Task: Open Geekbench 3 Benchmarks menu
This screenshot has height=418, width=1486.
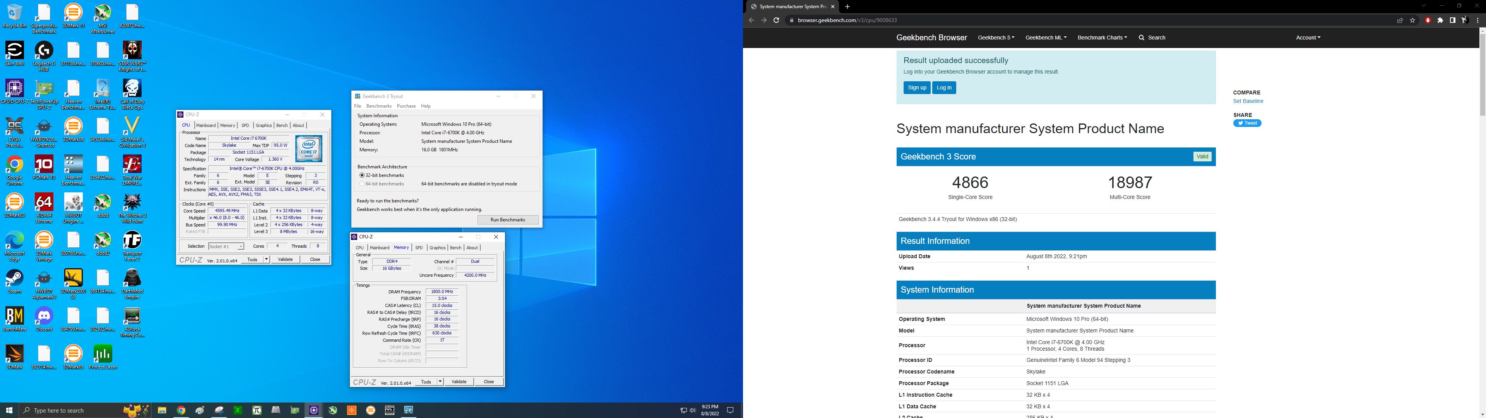Action: pos(379,106)
